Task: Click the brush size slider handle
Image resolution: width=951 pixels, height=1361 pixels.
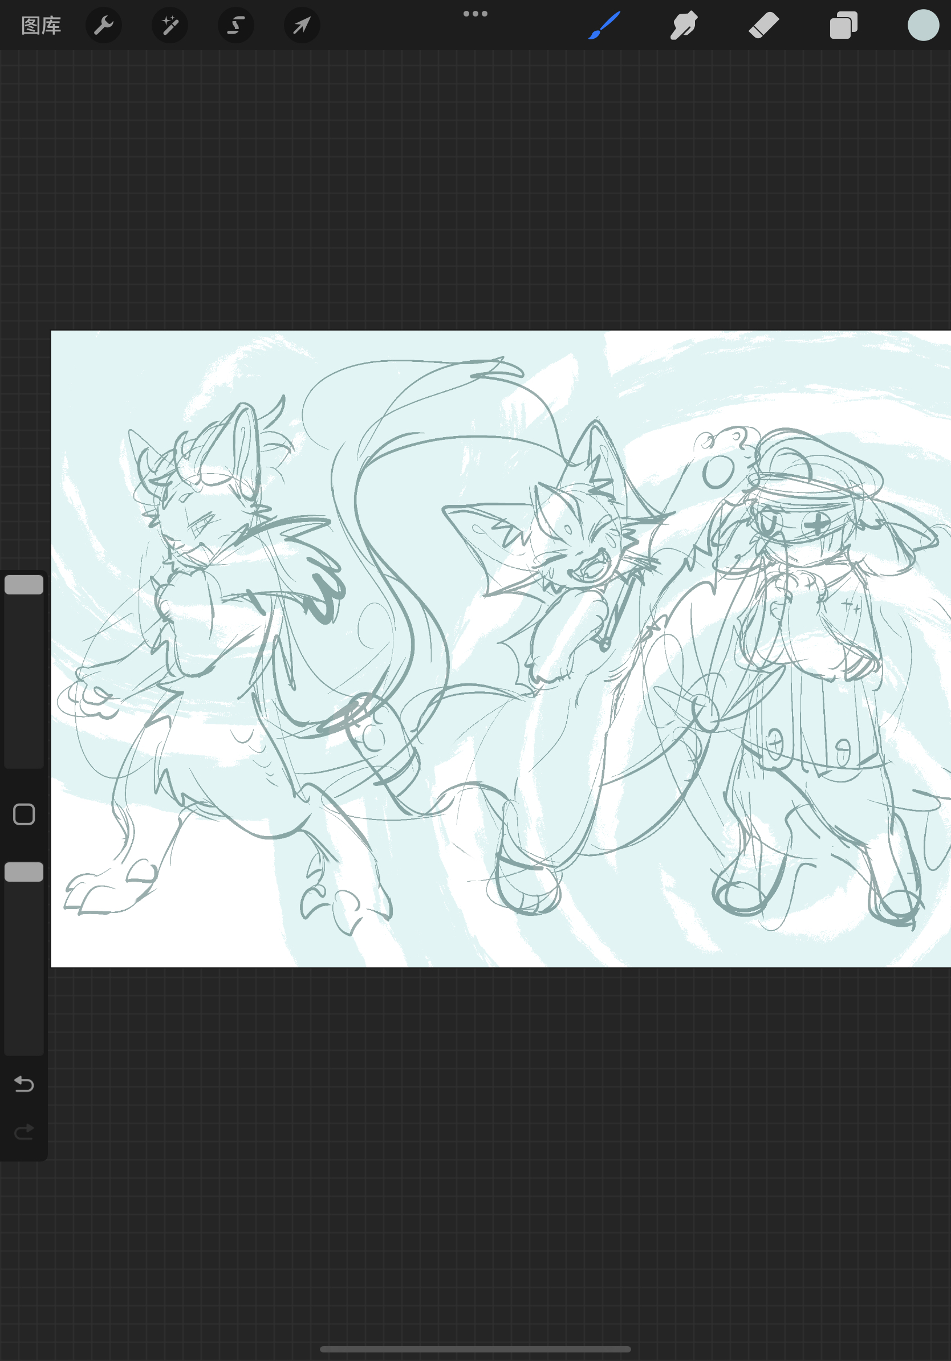Action: [x=24, y=585]
